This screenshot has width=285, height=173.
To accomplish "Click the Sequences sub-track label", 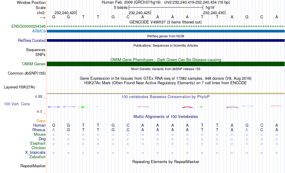I will click(x=36, y=50).
